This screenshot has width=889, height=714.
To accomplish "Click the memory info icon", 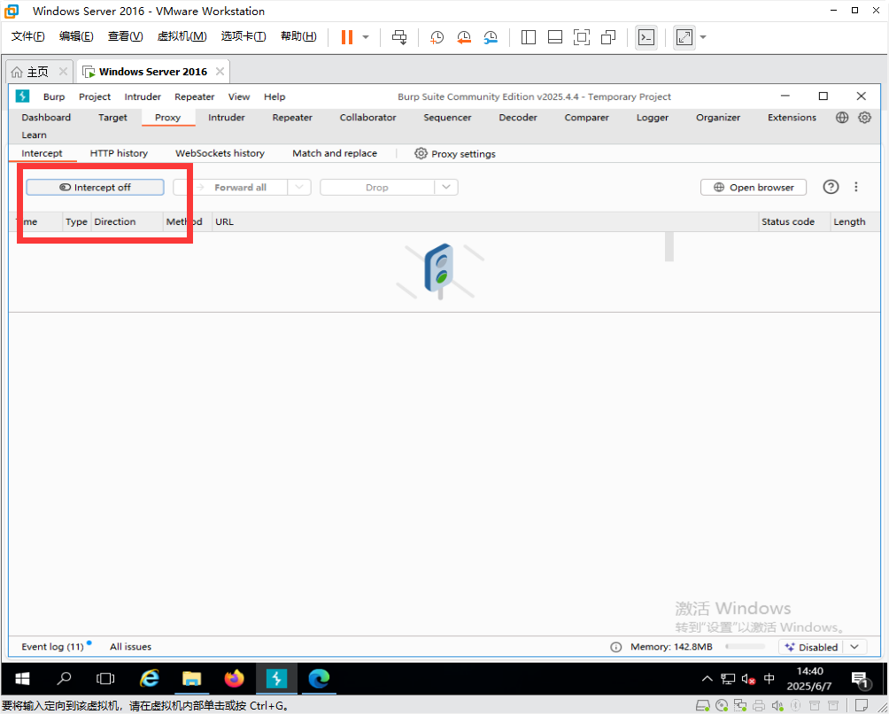I will tap(615, 647).
